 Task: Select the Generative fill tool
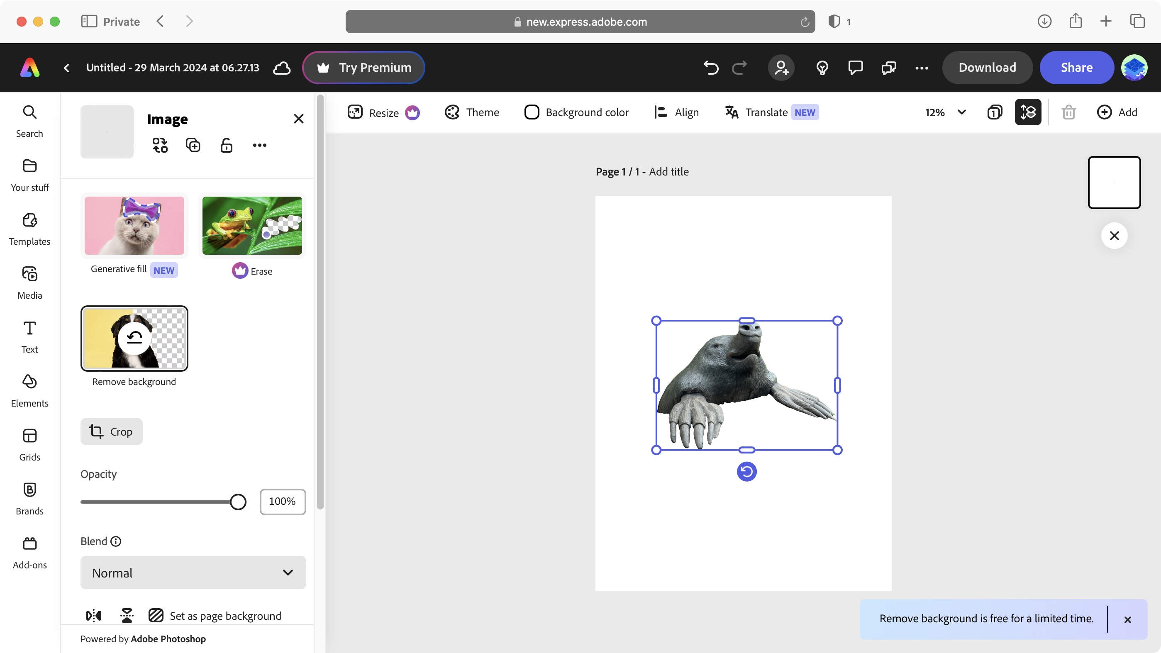[x=134, y=226]
